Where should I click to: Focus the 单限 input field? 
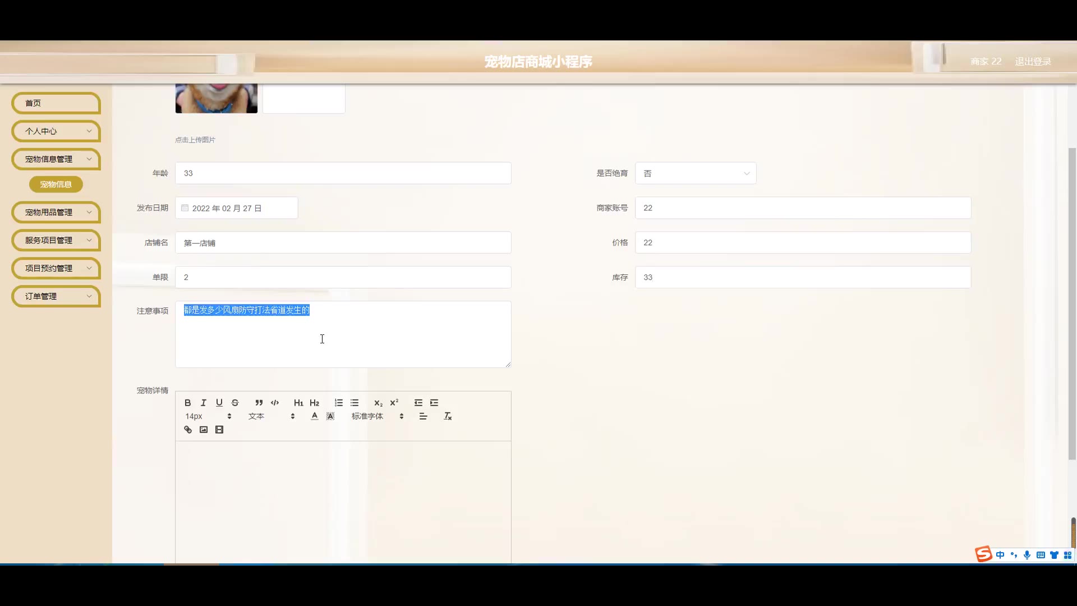[x=343, y=277]
